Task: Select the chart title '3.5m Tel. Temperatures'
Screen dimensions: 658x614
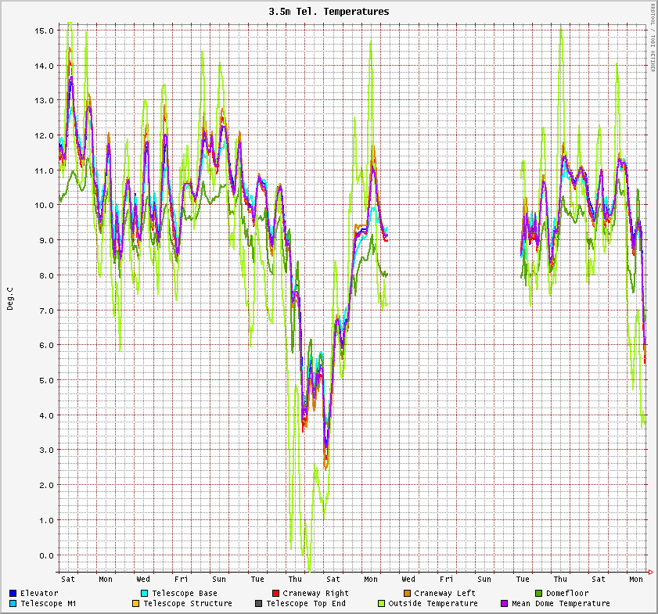Action: click(329, 12)
